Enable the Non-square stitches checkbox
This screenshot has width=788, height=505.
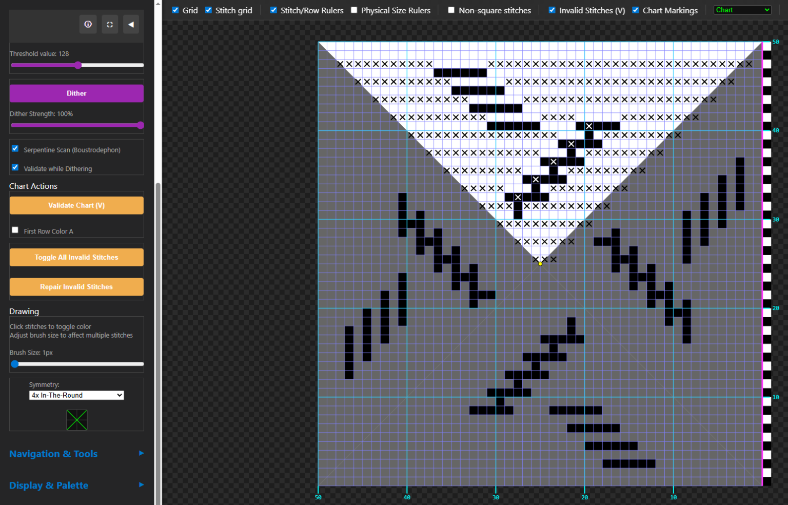click(451, 10)
